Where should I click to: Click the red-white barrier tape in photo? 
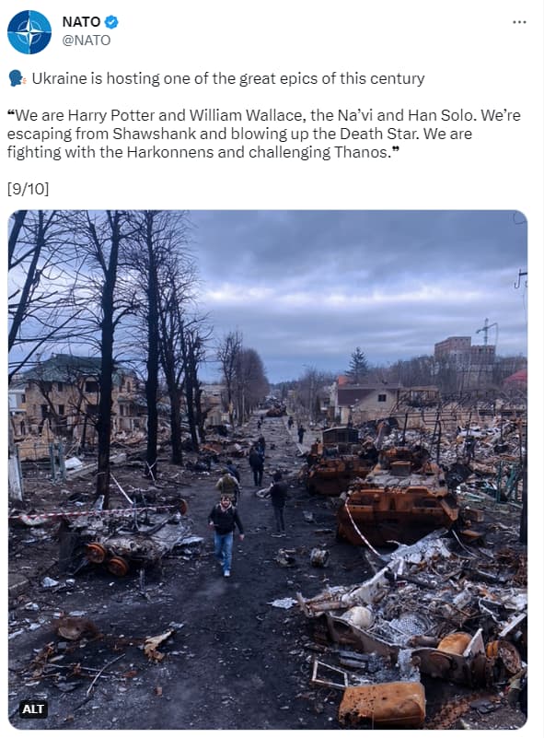coord(94,512)
